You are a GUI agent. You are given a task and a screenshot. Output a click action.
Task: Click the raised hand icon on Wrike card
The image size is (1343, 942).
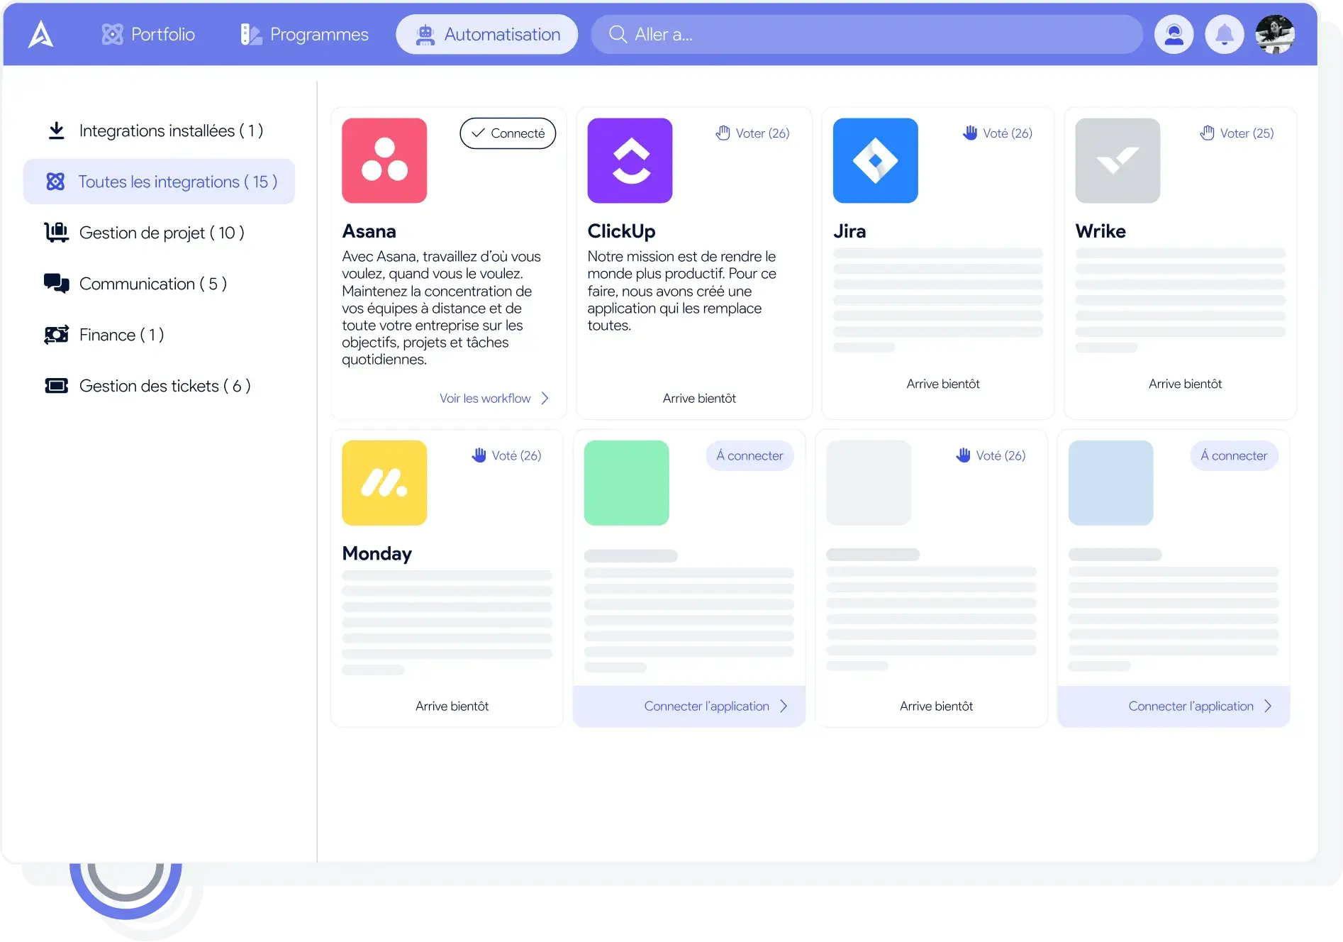click(1207, 133)
